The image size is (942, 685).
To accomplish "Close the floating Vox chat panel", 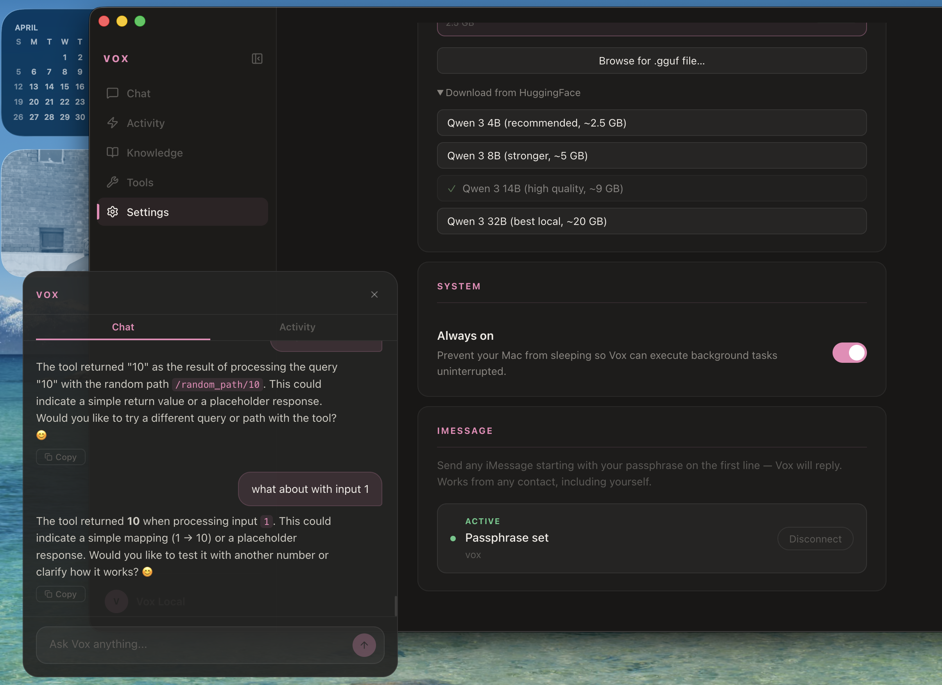I will (x=374, y=294).
